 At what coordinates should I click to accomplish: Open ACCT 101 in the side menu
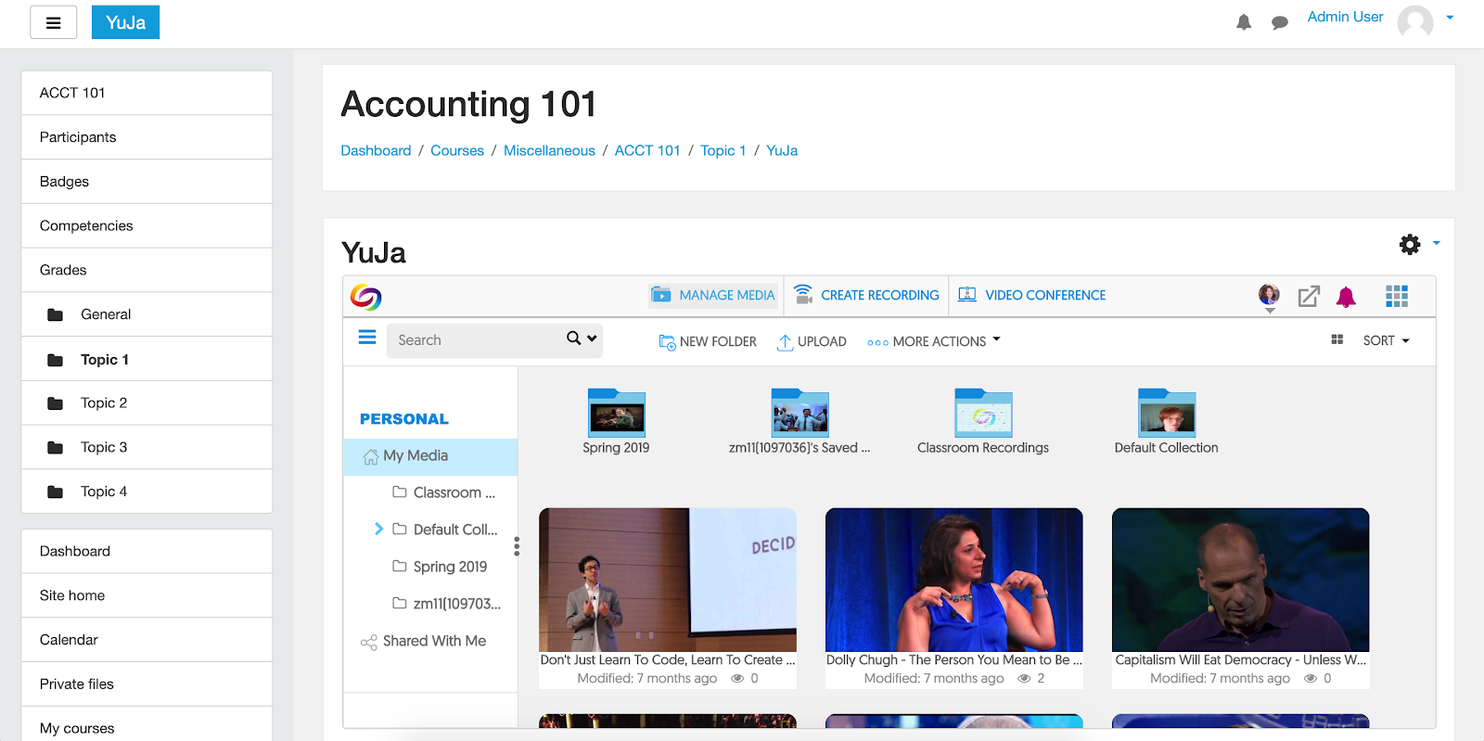(x=147, y=93)
